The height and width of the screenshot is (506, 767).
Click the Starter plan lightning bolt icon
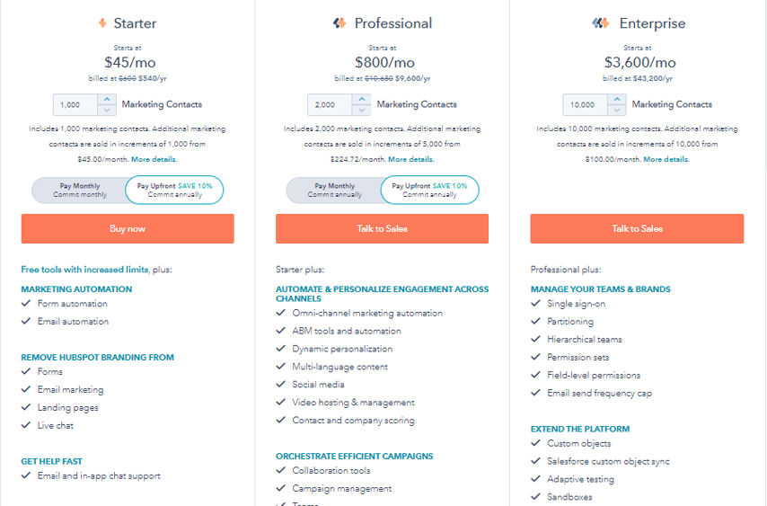point(102,23)
